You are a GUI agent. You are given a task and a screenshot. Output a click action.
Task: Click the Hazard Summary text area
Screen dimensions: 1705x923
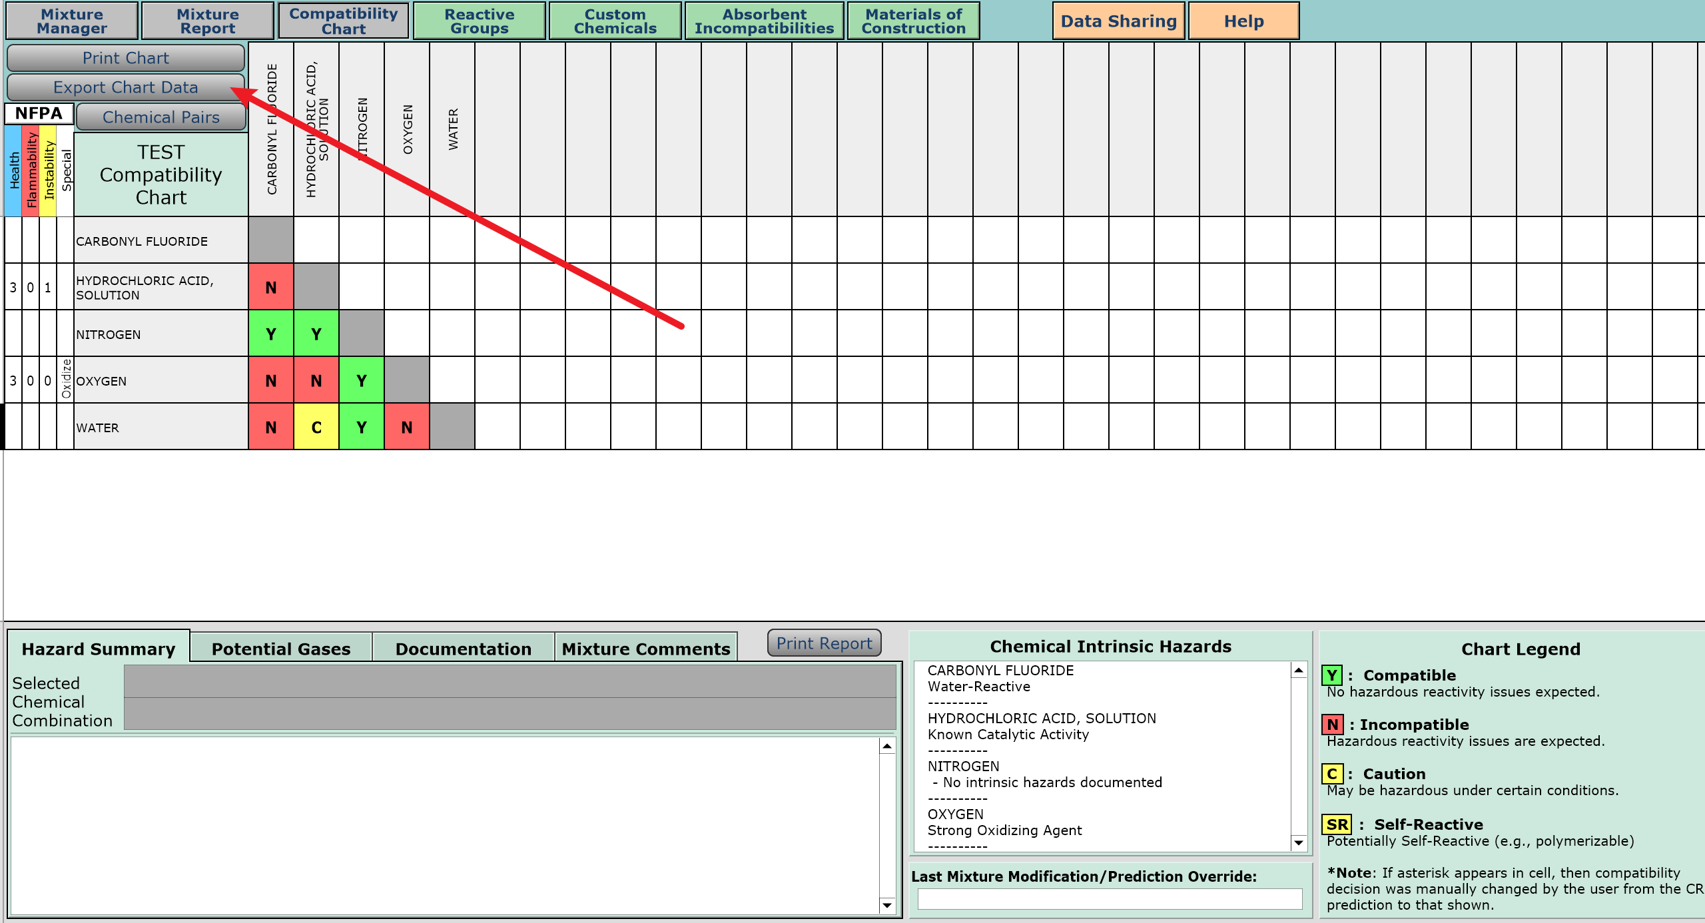click(x=445, y=825)
